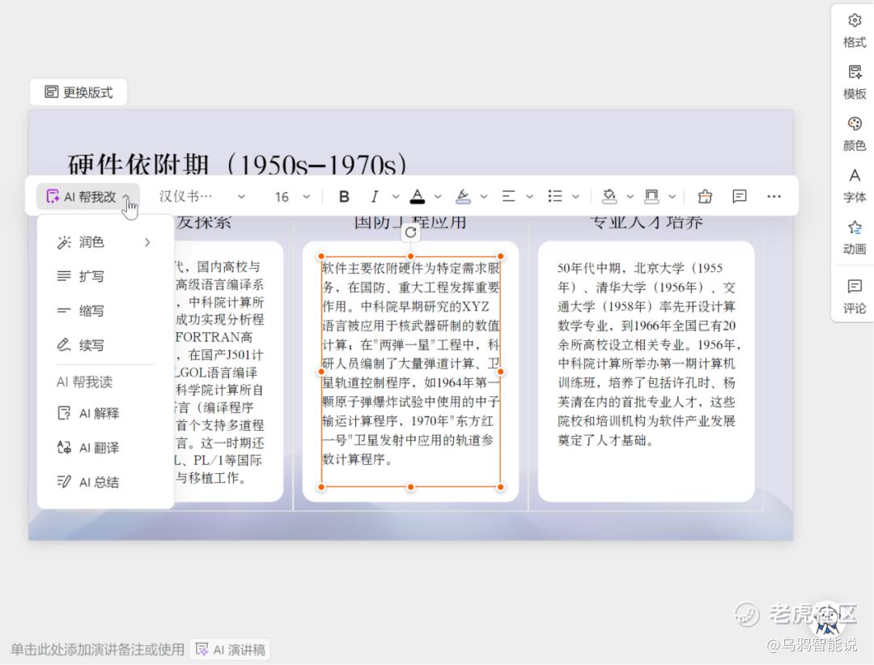The height and width of the screenshot is (665, 874).
Task: Open the 颜色 panel in the sidebar
Action: click(854, 134)
